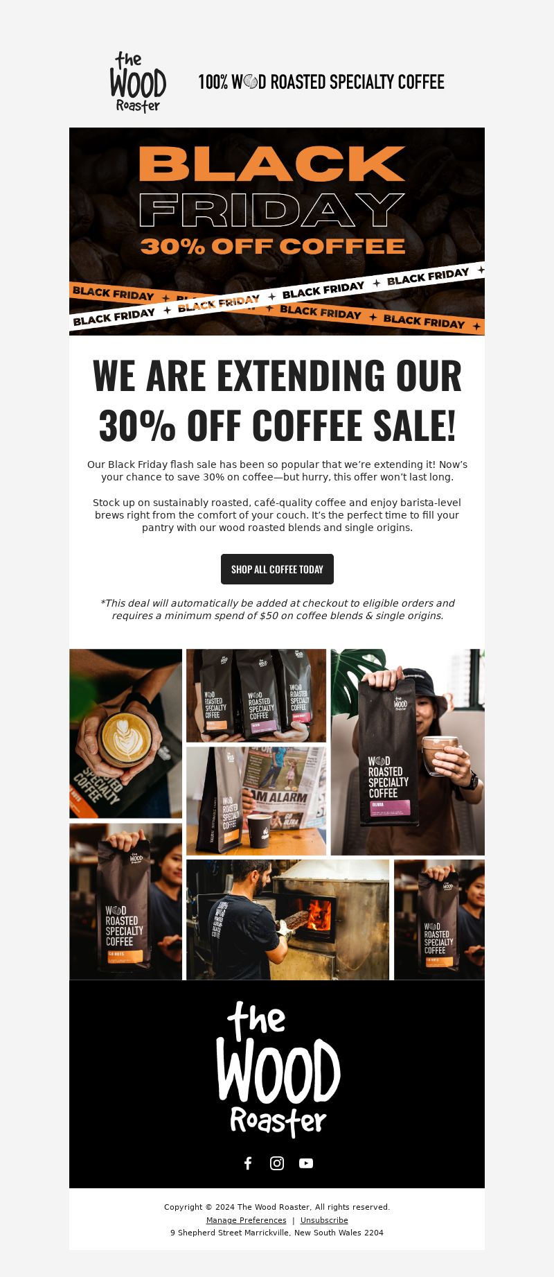554x1277 pixels.
Task: Click the white Wood Roaster footer logo
Action: [278, 1069]
